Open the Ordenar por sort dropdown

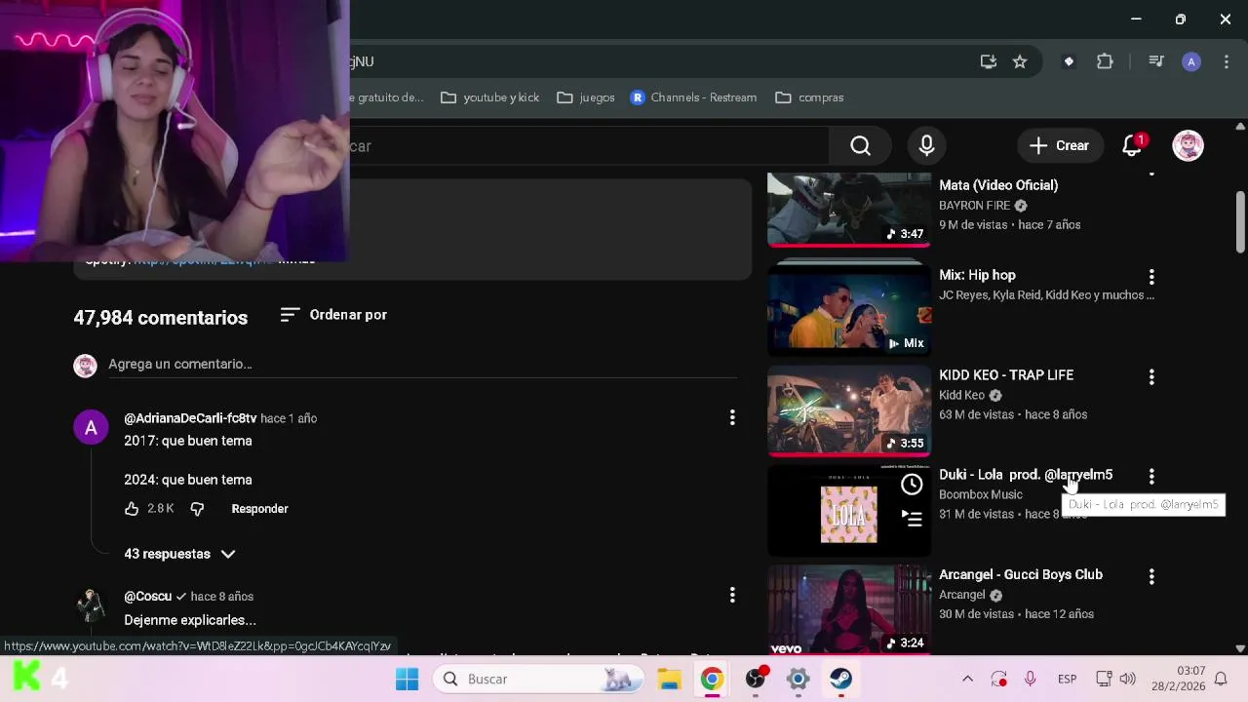pos(333,315)
